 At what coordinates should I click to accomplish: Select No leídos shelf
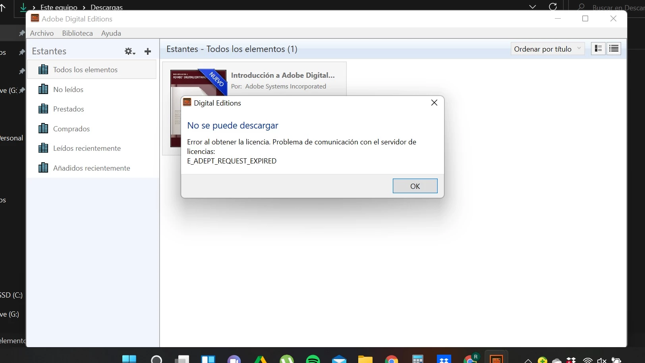point(92,90)
